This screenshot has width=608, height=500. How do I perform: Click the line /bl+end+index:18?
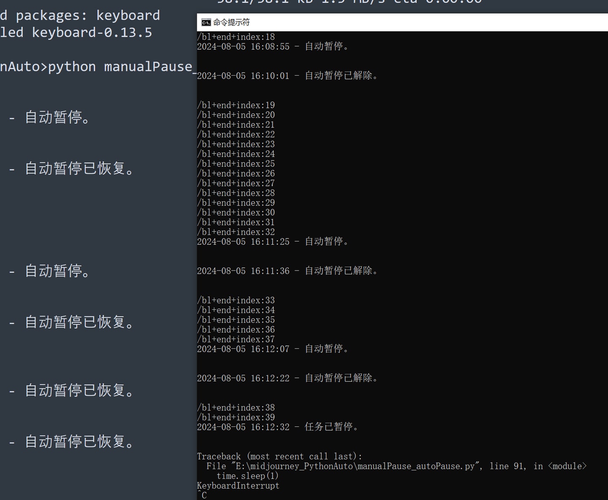tap(236, 37)
